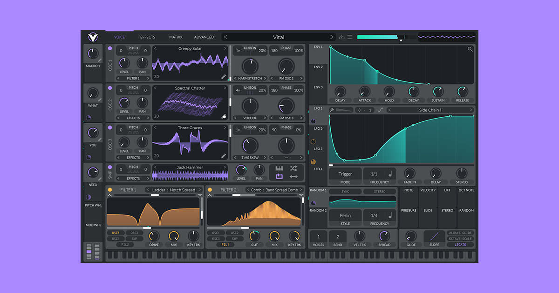559x293 pixels.
Task: Toggle sample keytrack keyboard icon
Action: 279,168
